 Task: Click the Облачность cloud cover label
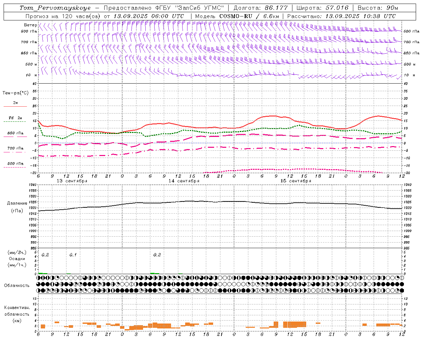coord(17,285)
